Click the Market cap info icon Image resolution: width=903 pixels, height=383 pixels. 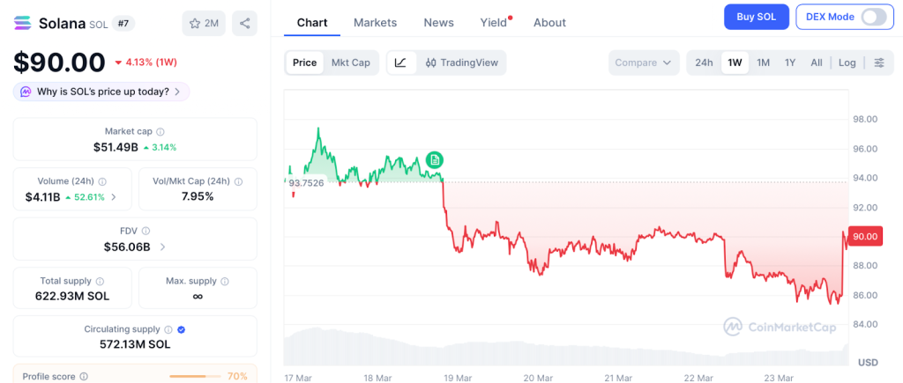(159, 131)
